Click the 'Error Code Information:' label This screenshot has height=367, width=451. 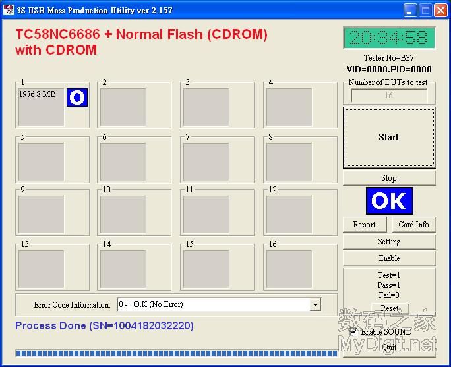72,305
